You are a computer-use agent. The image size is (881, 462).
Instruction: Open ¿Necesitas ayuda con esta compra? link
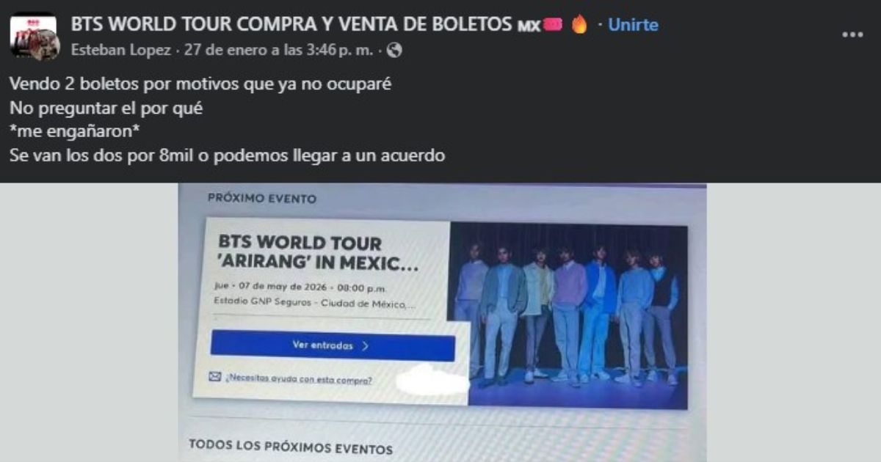pos(299,380)
